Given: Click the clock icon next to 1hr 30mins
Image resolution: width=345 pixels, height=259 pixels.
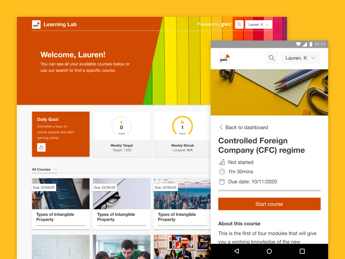Looking at the screenshot, I should (222, 172).
